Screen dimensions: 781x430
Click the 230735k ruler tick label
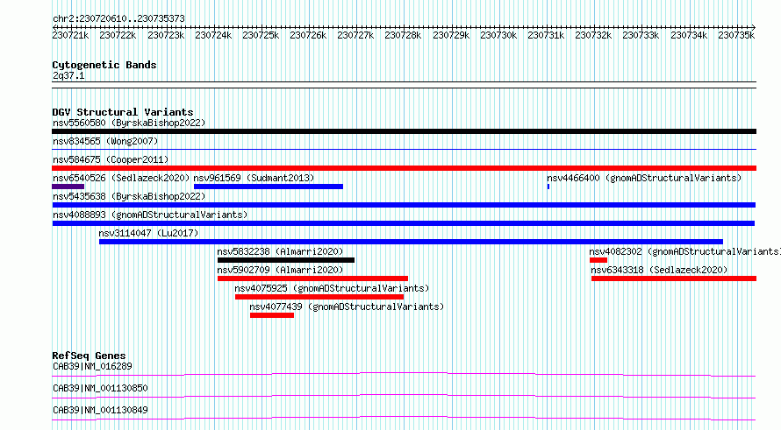point(736,35)
